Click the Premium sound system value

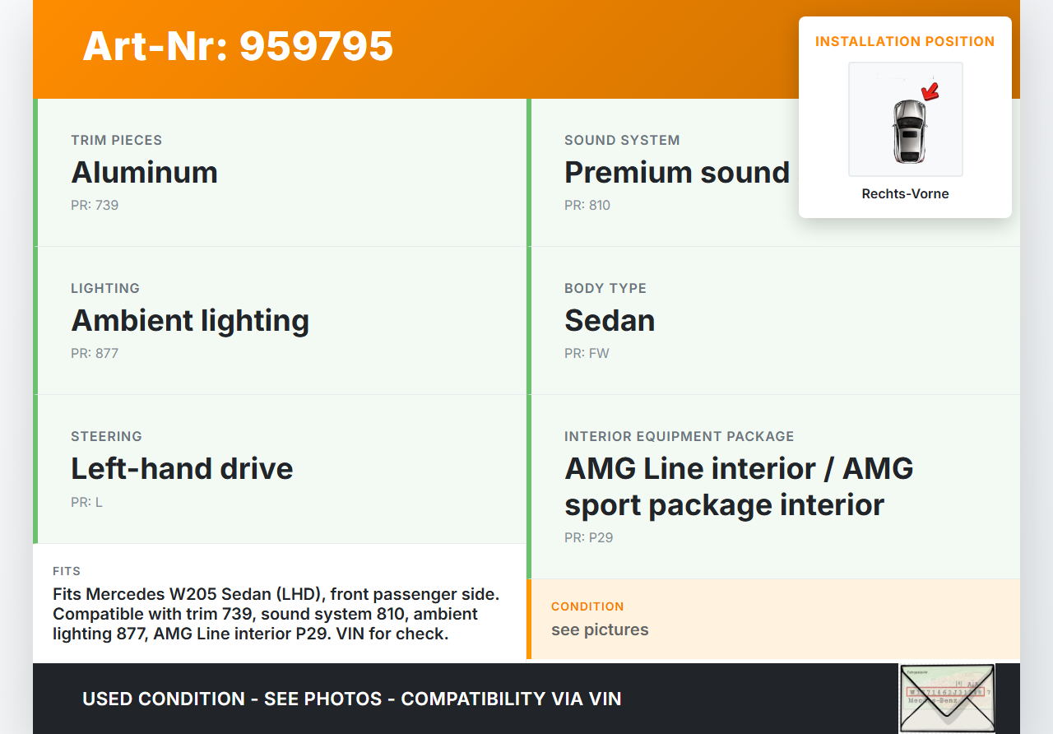676,173
